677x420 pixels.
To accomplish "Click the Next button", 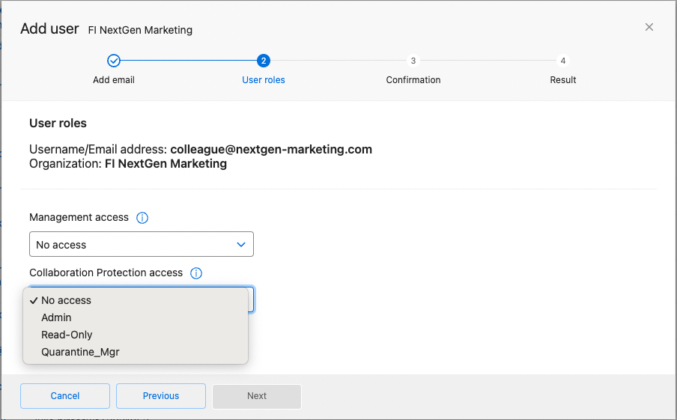I will [x=257, y=396].
